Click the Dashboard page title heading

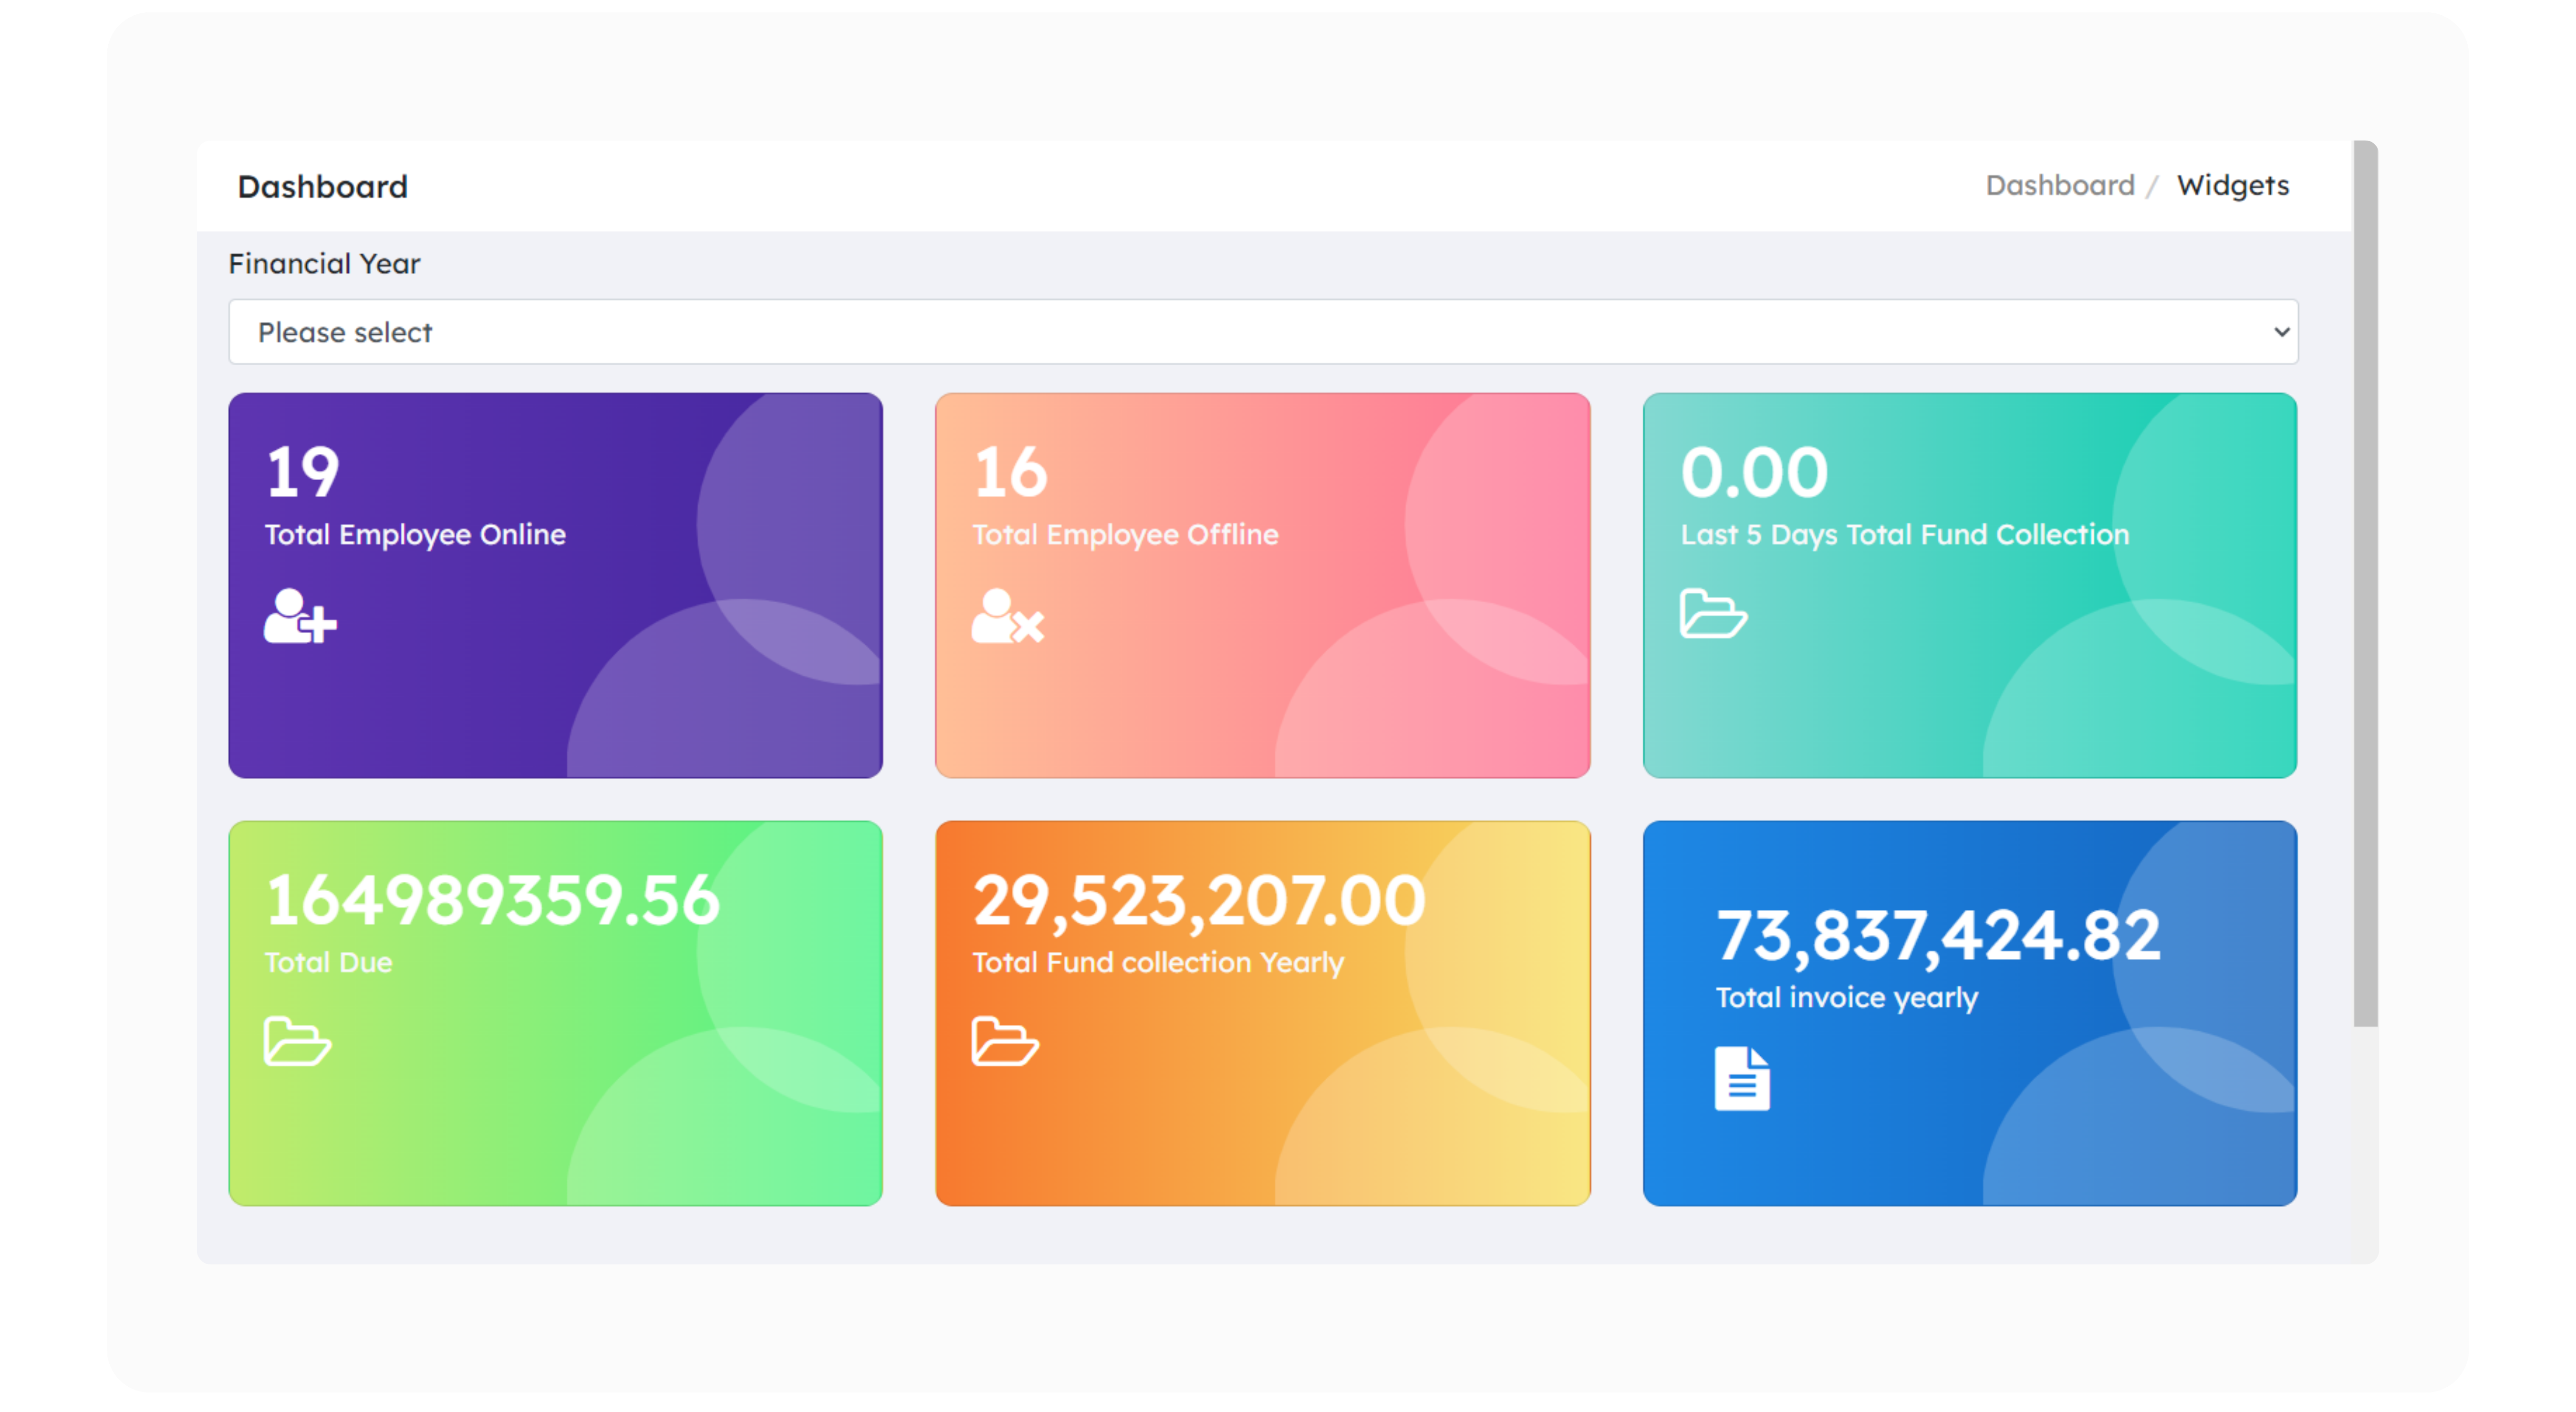[x=322, y=187]
